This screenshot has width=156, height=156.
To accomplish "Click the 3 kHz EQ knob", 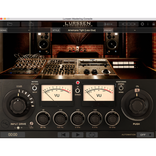I will pyautogui.click(x=78, y=119).
